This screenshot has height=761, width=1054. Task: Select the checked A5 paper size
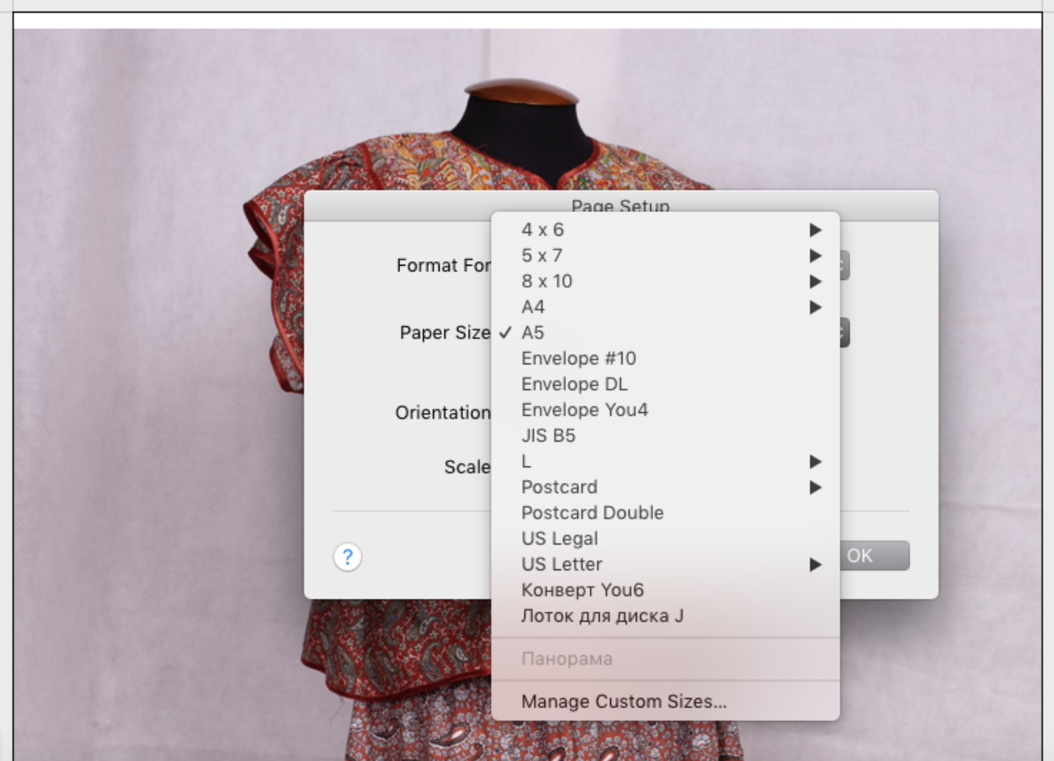coord(666,333)
